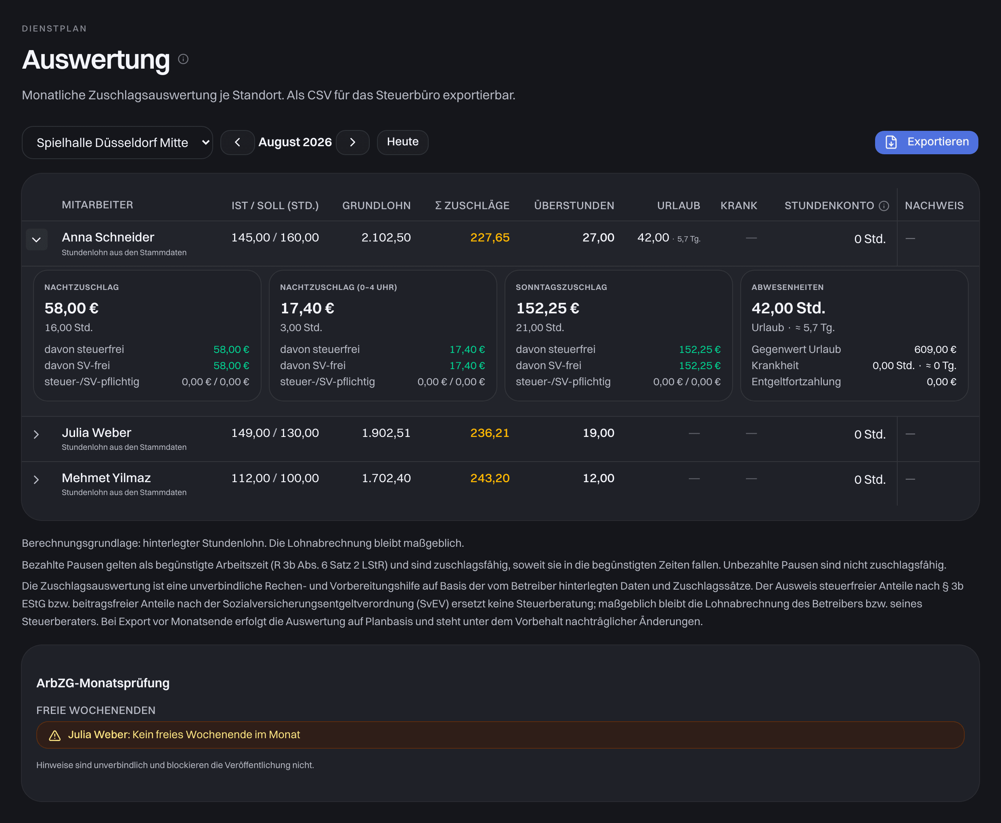Expand the Julia Weber row

point(36,434)
